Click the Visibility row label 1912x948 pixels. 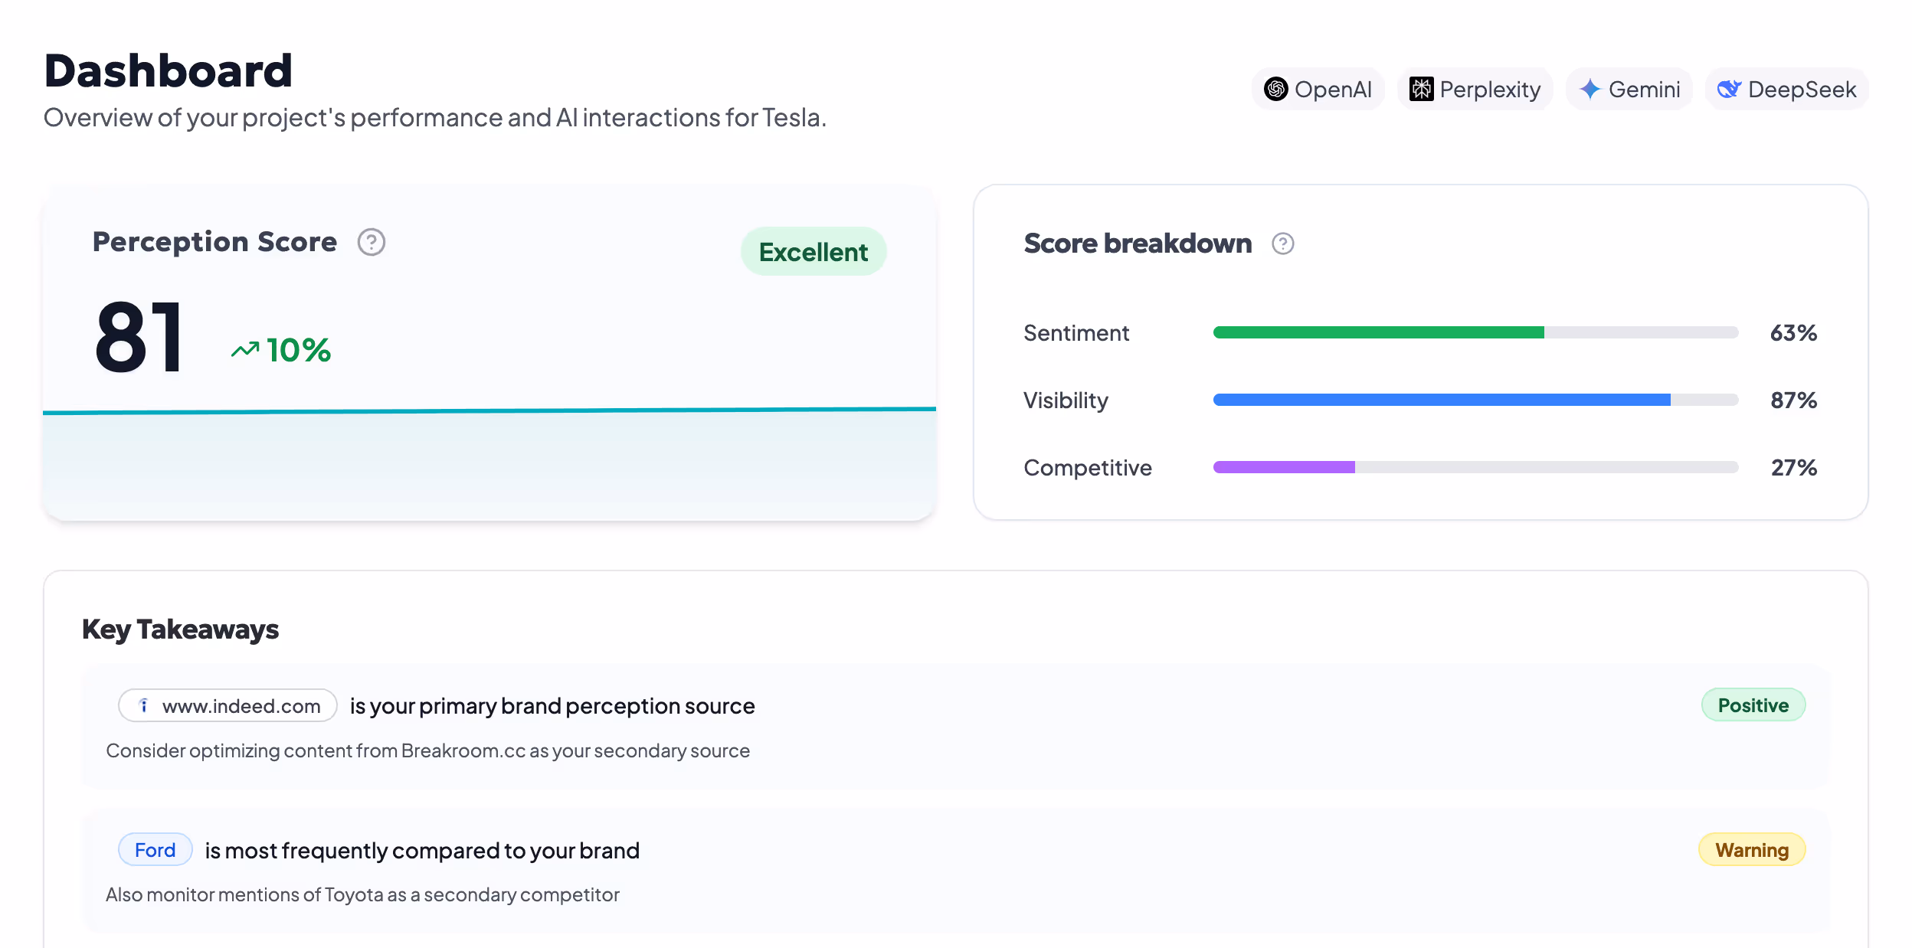(1066, 400)
